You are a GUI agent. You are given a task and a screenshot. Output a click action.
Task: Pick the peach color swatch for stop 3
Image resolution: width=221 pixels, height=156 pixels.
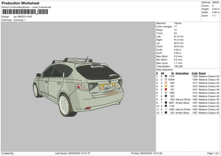pos(166,82)
